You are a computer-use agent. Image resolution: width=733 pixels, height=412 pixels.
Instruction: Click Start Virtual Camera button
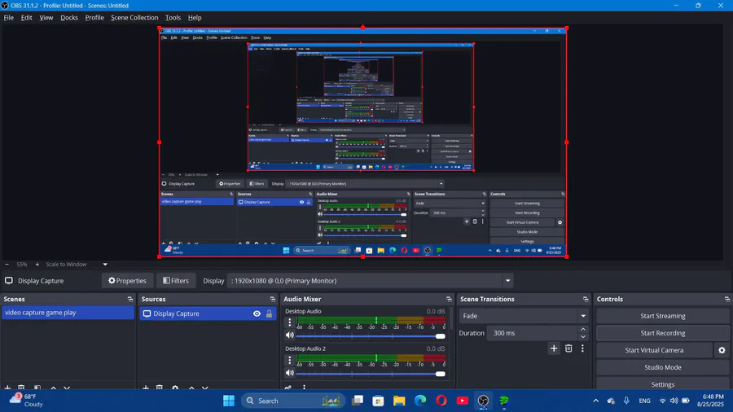pos(654,350)
